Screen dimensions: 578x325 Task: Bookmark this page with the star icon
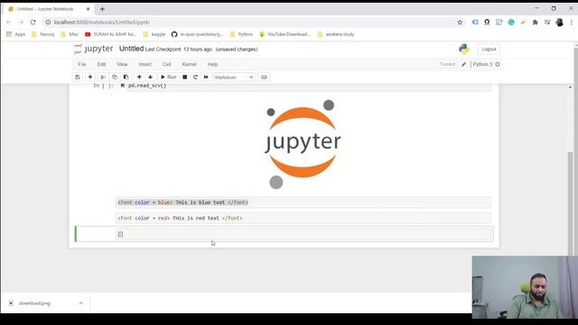pyautogui.click(x=460, y=22)
